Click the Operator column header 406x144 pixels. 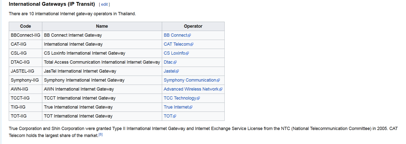pos(193,26)
